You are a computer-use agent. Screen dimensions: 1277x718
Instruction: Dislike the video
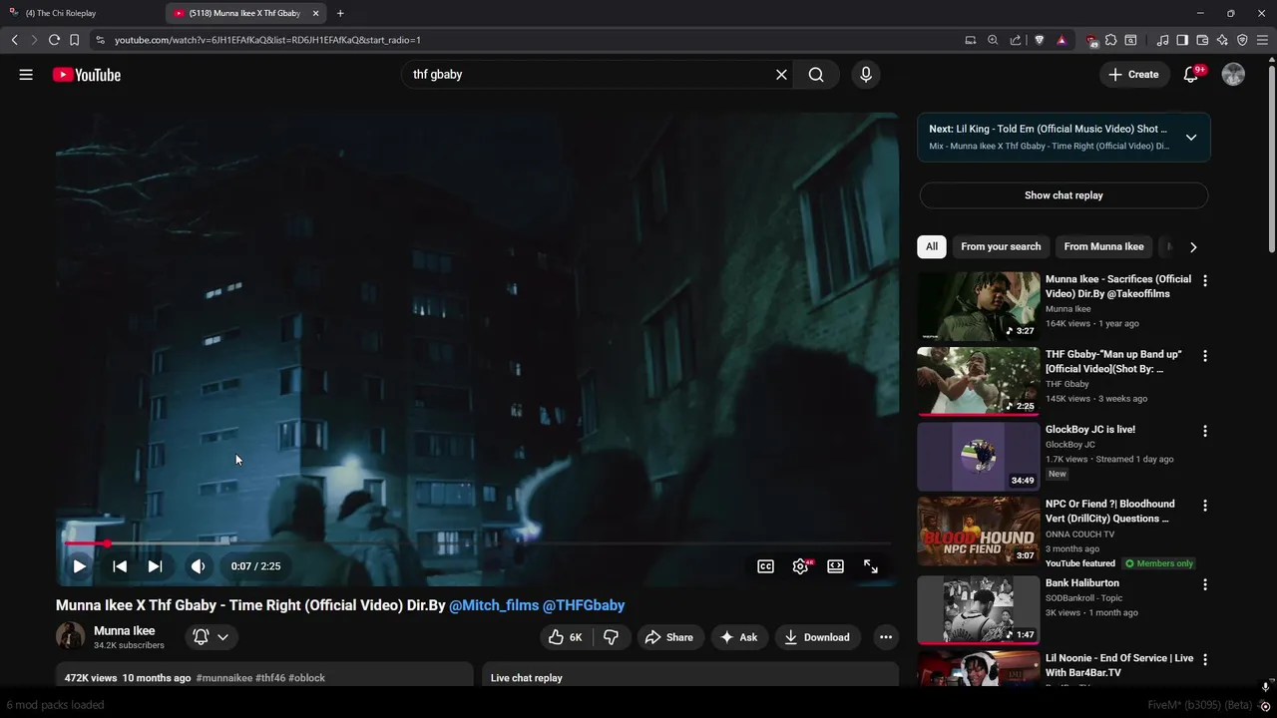point(612,637)
